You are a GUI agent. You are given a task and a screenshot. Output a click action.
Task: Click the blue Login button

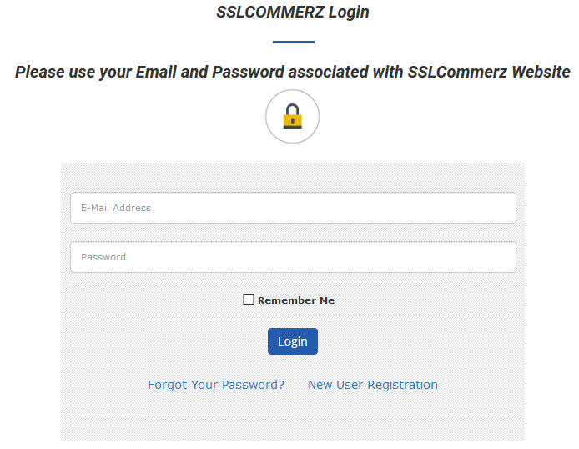pyautogui.click(x=293, y=341)
